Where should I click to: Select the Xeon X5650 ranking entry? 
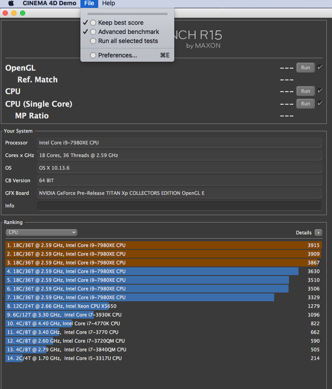(163, 306)
